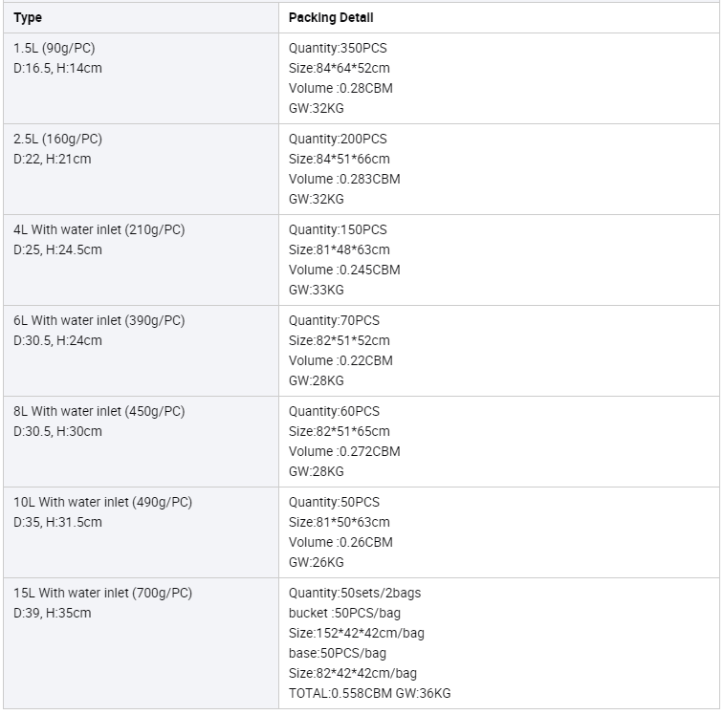Image resolution: width=724 pixels, height=715 pixels.
Task: Click the "GW:33KG" weight line
Action: pos(316,290)
